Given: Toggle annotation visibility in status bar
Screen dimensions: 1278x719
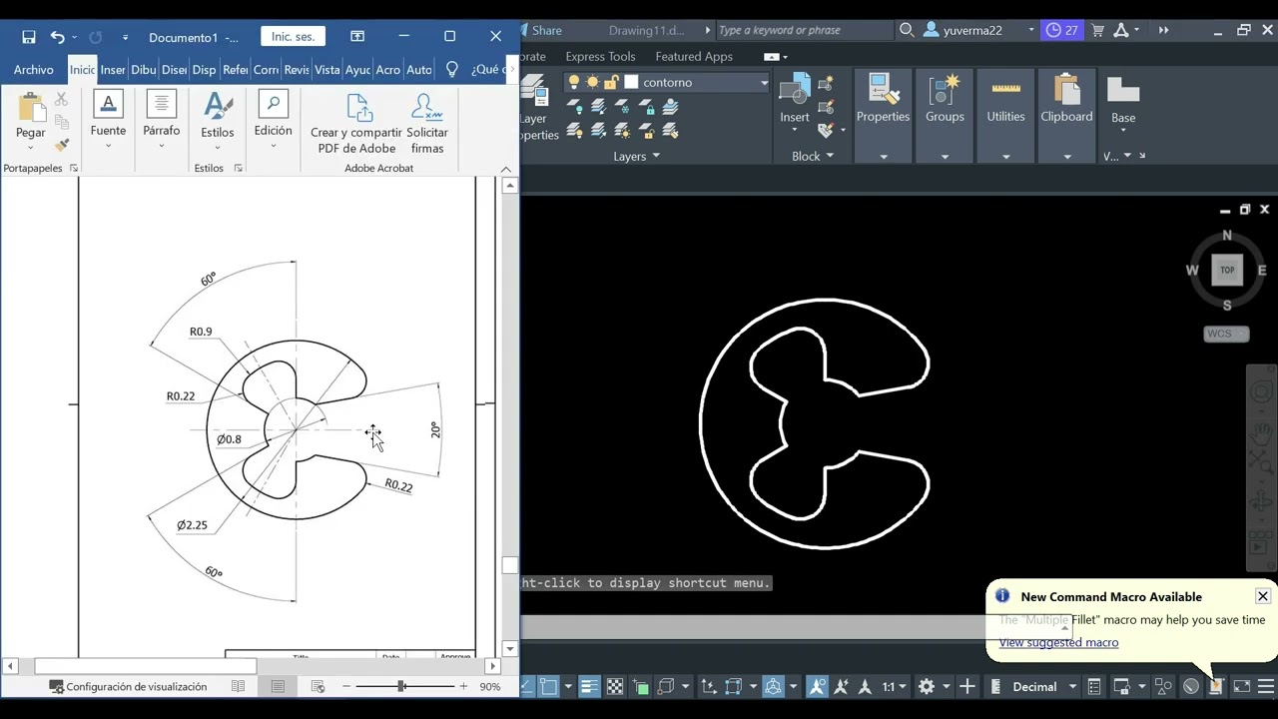Looking at the screenshot, I should [818, 686].
